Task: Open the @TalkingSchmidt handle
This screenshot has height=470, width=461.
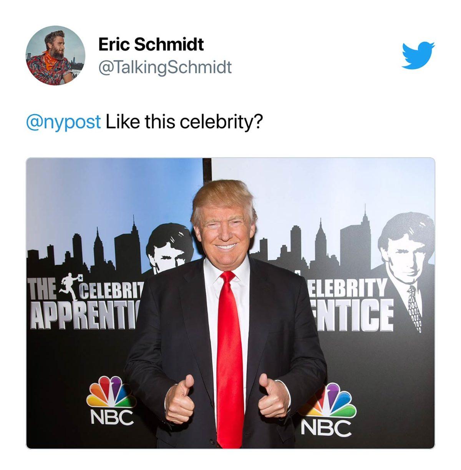Action: (x=165, y=67)
